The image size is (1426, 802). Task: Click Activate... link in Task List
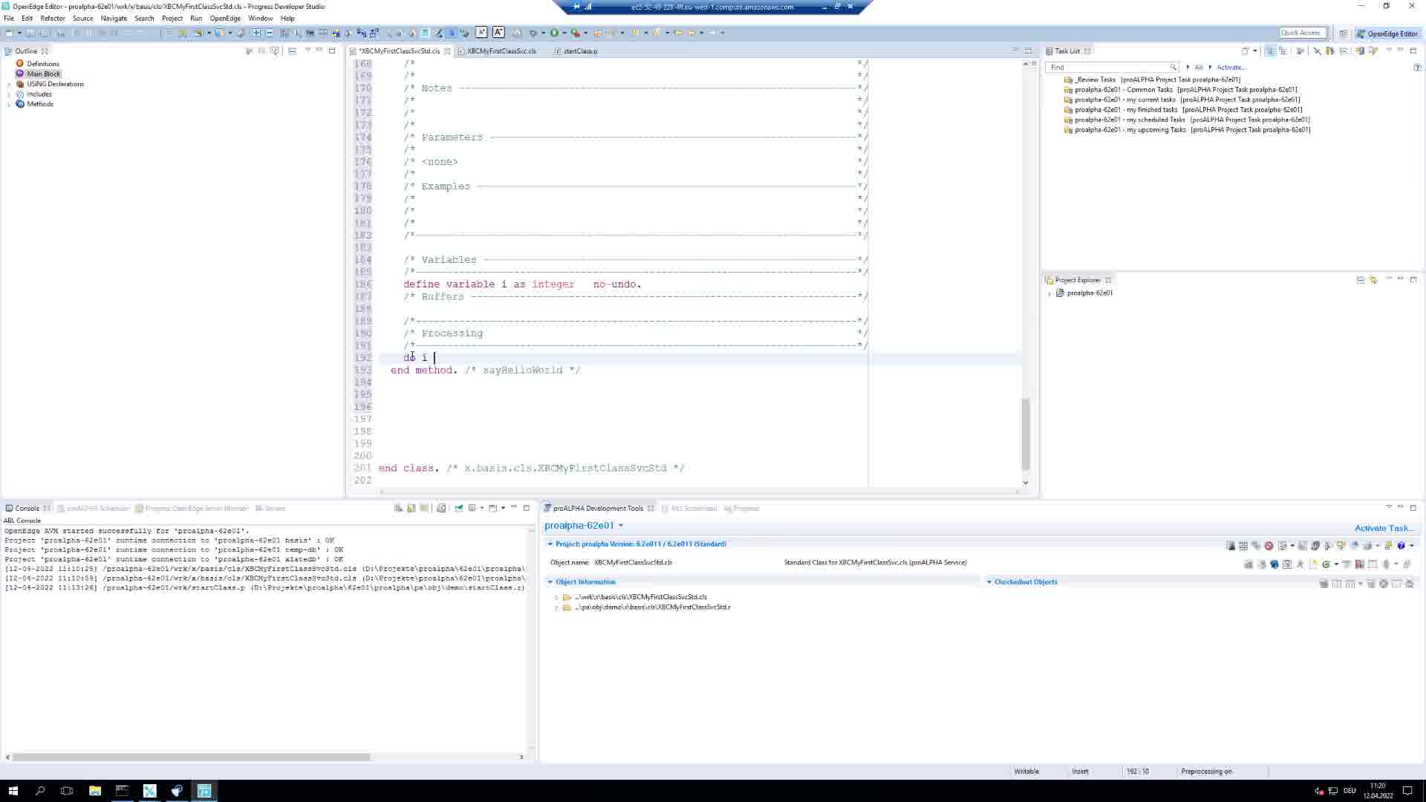1231,68
